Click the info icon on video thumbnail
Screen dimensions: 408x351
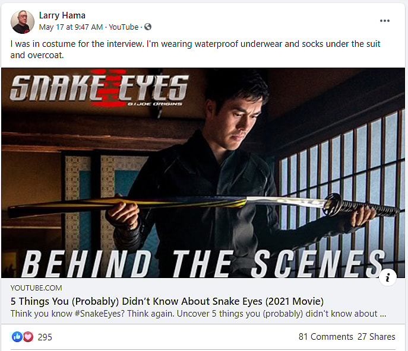pos(387,277)
